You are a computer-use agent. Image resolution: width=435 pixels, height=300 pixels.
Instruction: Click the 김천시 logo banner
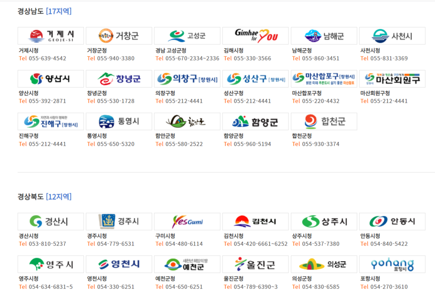coord(255,222)
